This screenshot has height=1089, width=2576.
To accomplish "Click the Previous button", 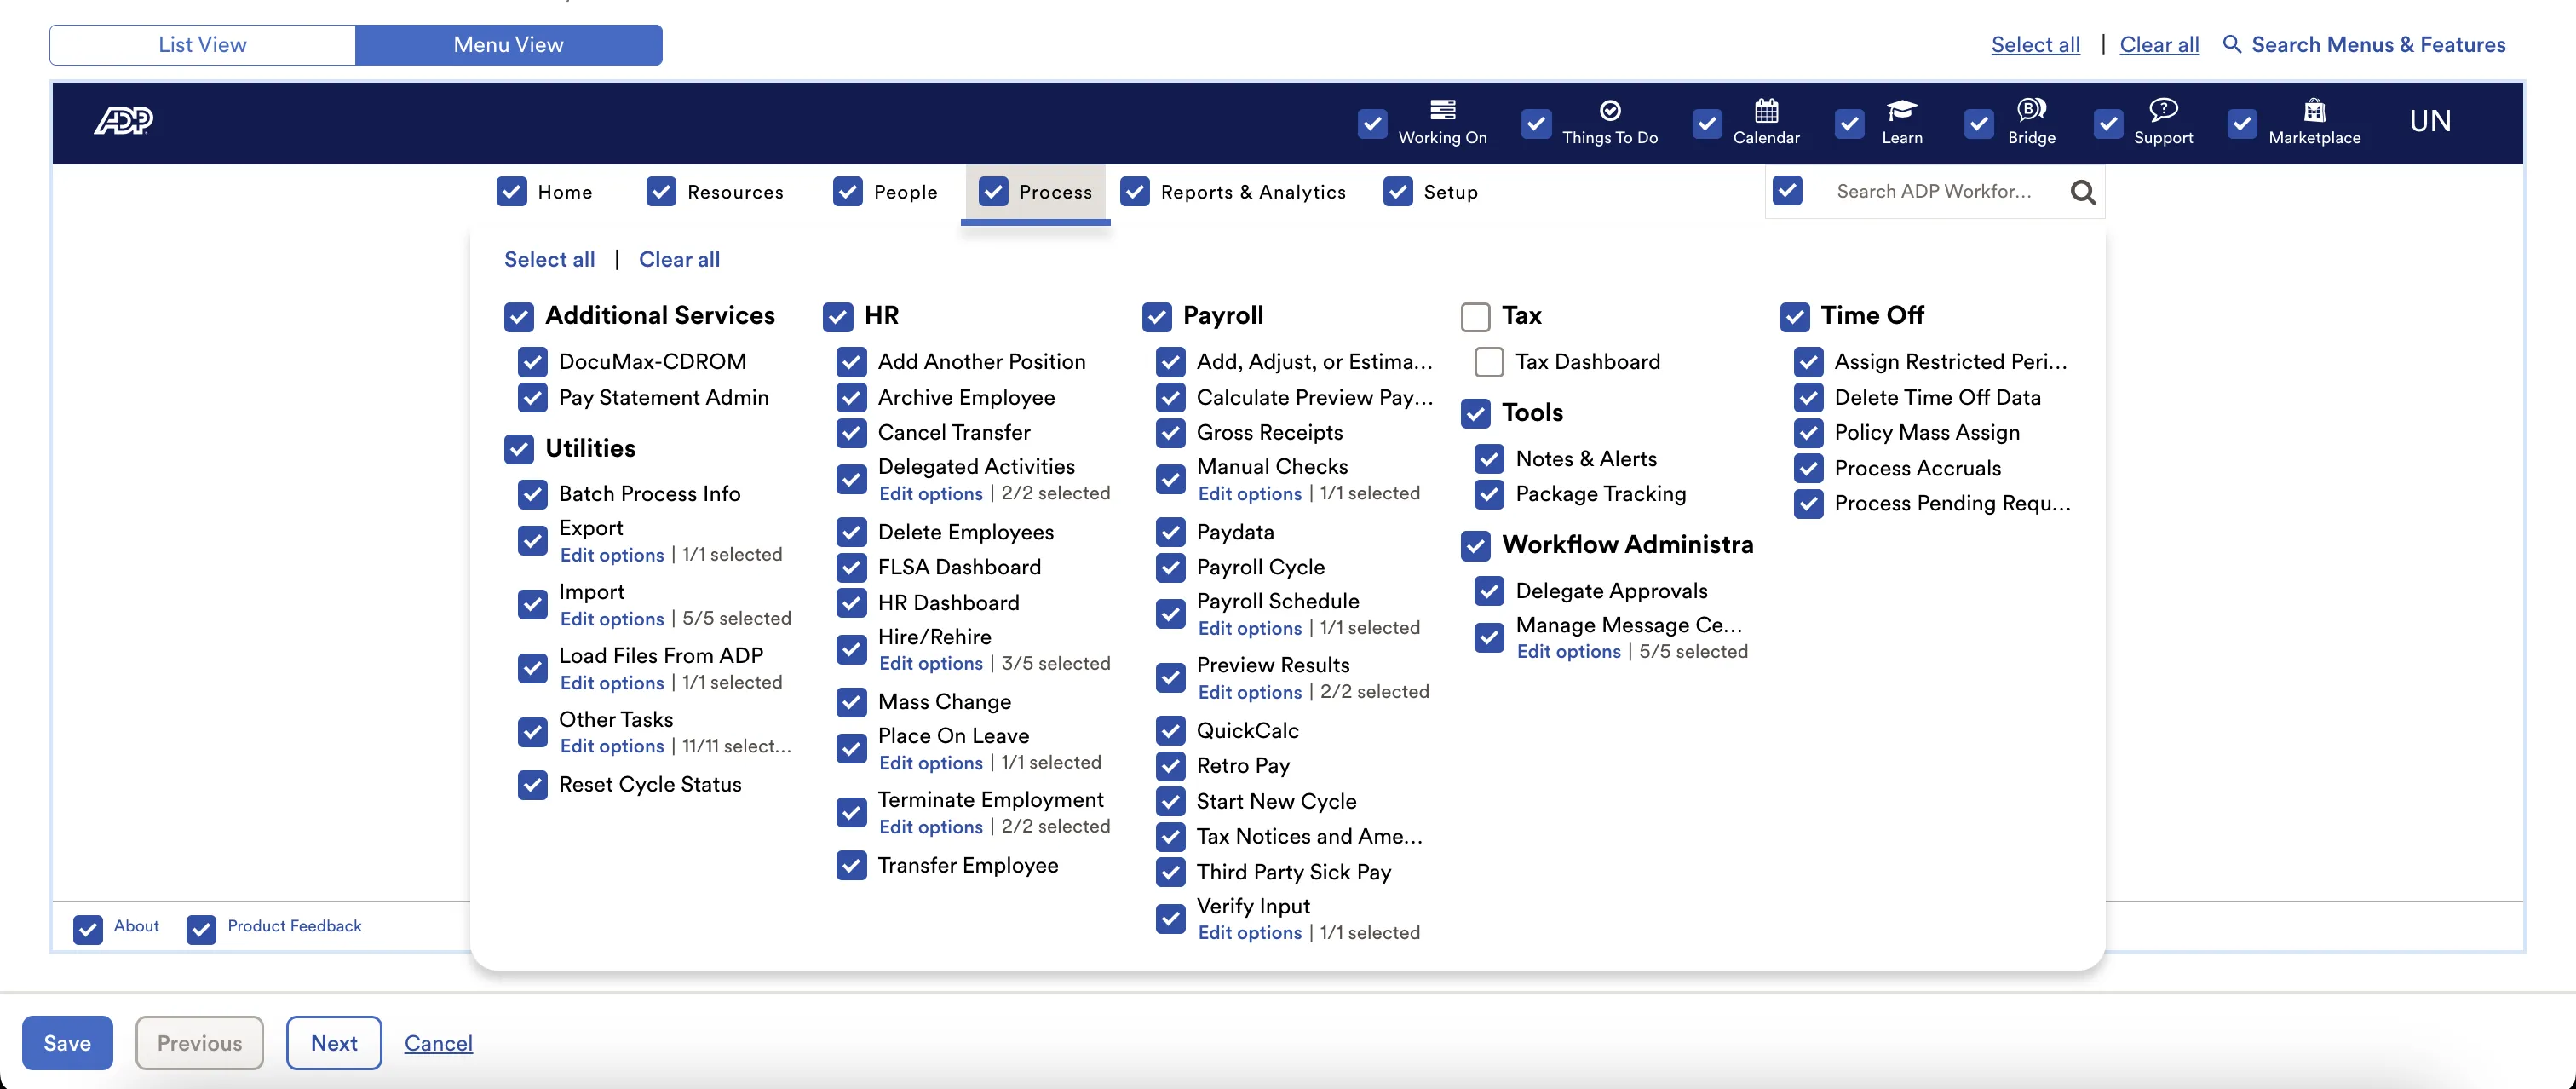I will 199,1043.
